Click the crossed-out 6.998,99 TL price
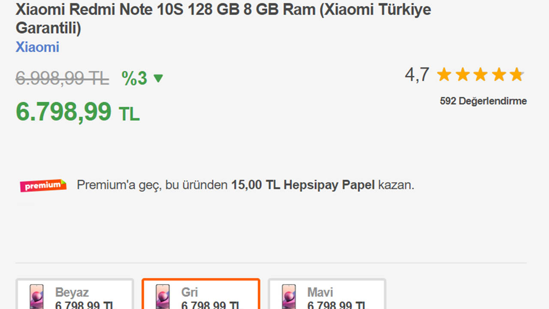 click(62, 79)
